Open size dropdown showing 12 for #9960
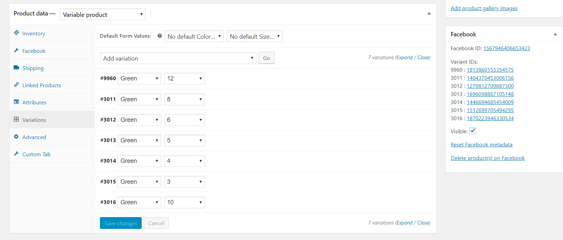 tap(184, 78)
